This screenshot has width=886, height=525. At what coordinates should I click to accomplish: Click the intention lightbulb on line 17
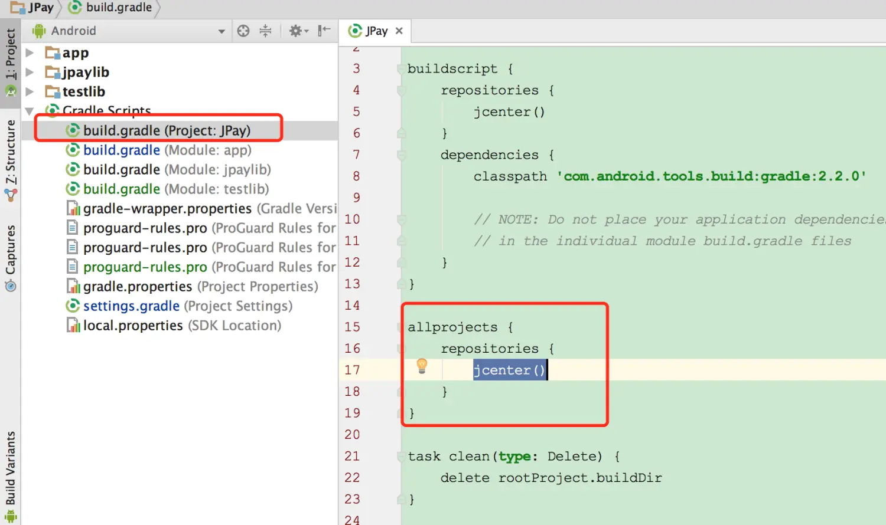(422, 366)
